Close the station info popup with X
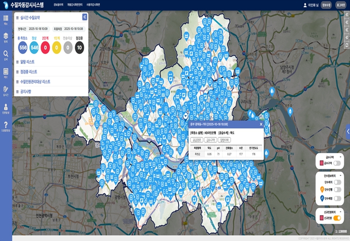Screen dimensions: 350x241 click(x=261, y=124)
